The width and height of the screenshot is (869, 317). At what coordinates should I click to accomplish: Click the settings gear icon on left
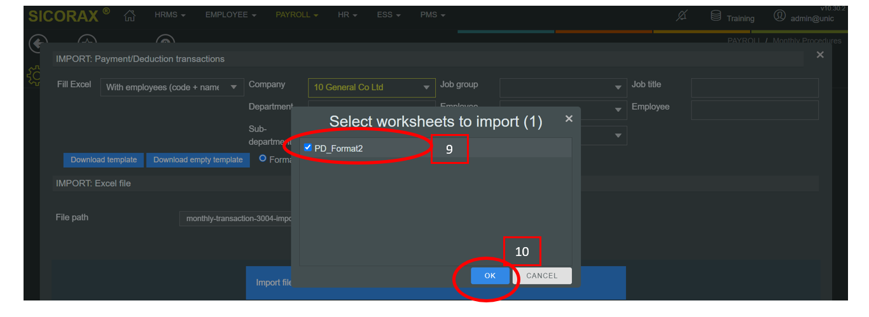[32, 76]
